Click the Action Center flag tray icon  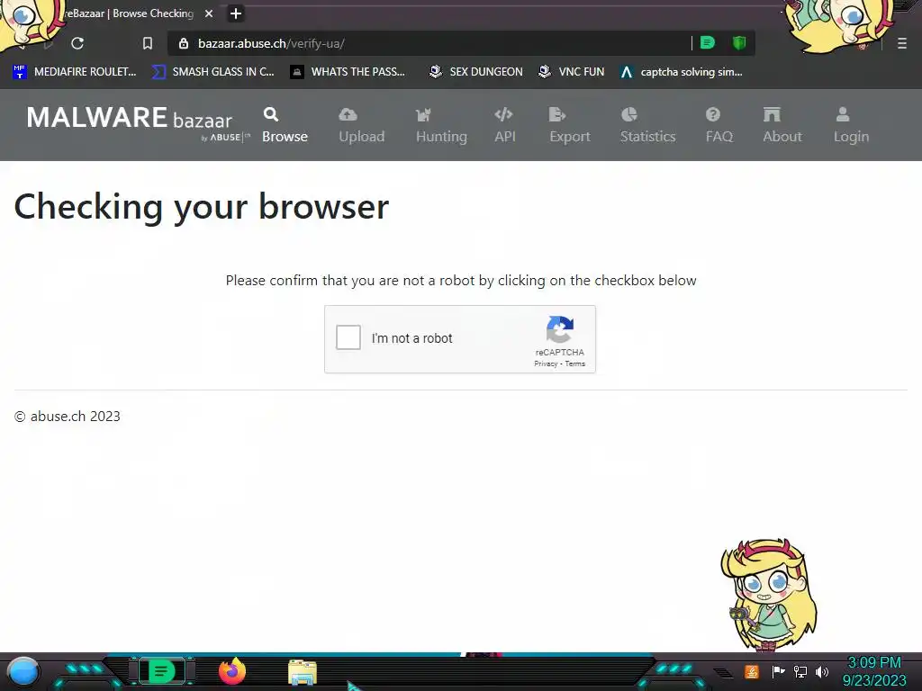(778, 671)
